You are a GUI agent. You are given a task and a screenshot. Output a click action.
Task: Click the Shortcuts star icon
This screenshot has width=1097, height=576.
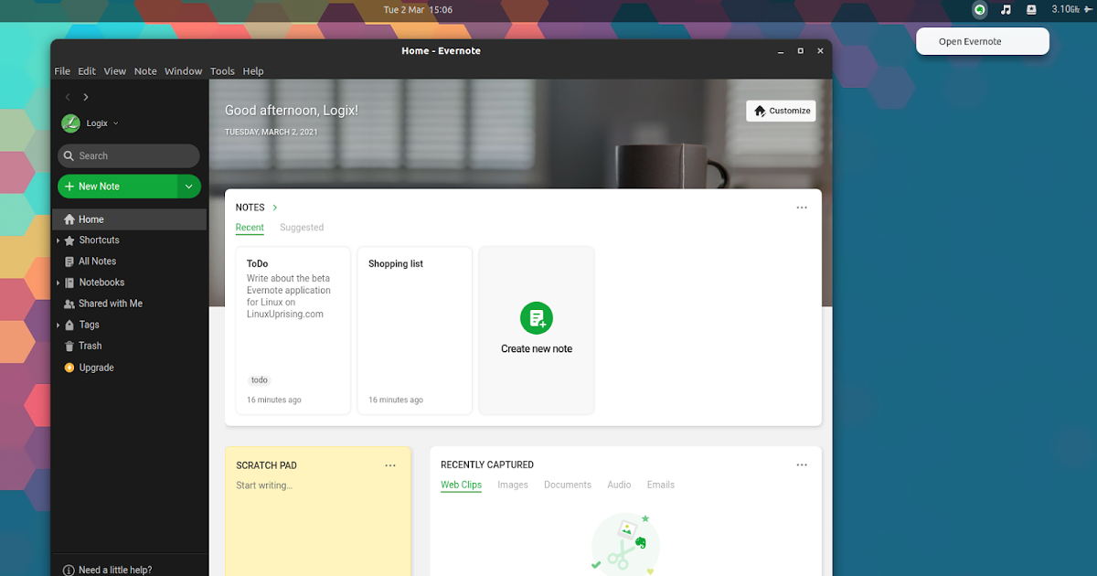69,240
